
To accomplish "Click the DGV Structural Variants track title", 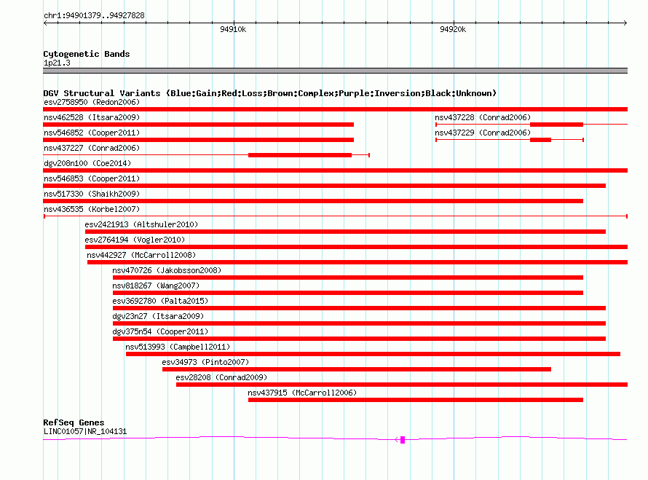I will [269, 93].
